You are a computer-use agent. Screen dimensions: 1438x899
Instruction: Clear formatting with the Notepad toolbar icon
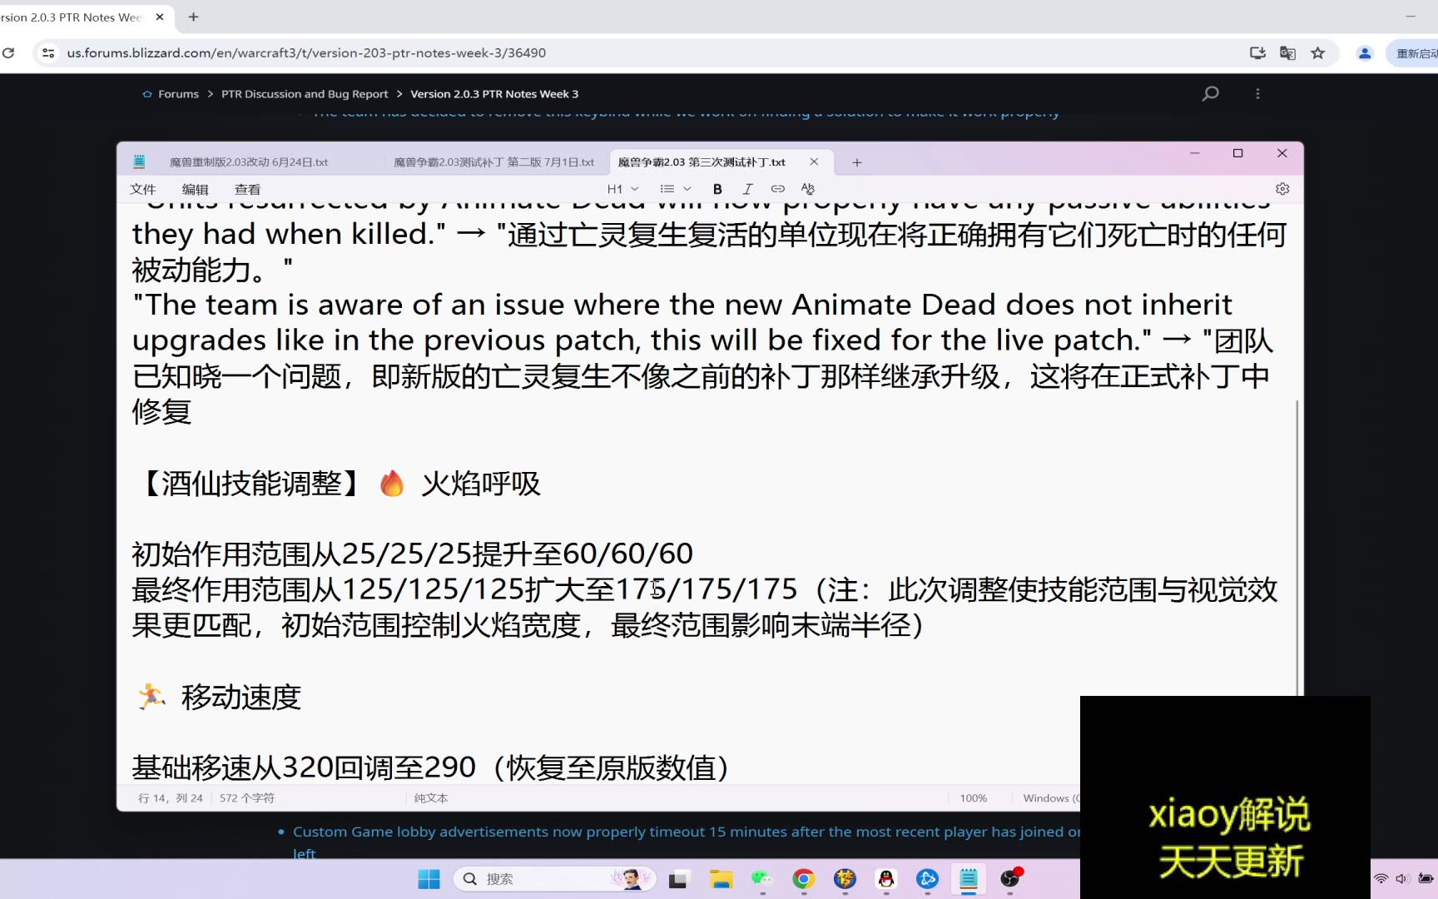point(807,189)
